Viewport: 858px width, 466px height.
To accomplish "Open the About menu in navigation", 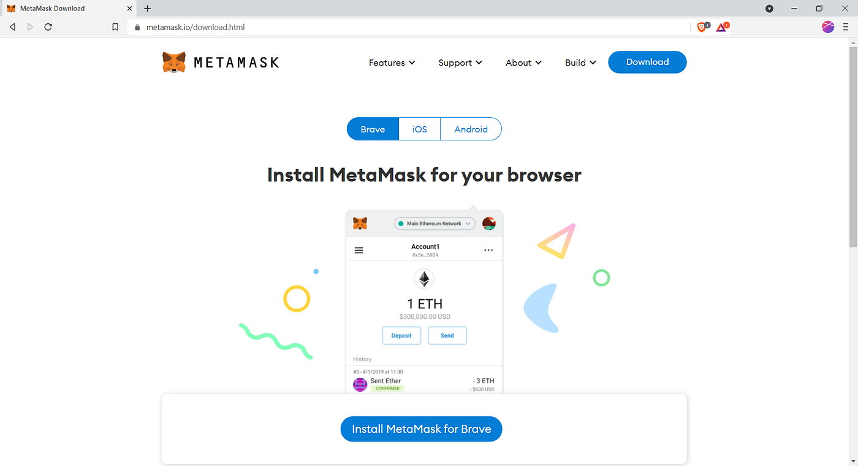I will 523,63.
